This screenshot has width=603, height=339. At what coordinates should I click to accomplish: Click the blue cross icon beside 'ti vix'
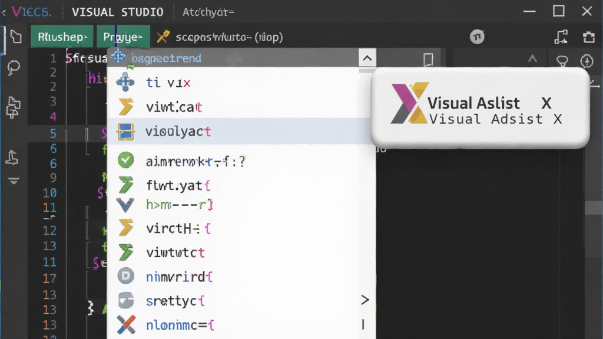click(x=125, y=82)
